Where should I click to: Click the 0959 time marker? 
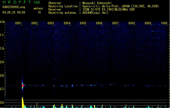[x=148, y=23]
